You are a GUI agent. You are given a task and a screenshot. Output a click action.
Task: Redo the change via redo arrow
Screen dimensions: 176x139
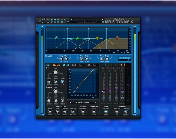(62, 20)
